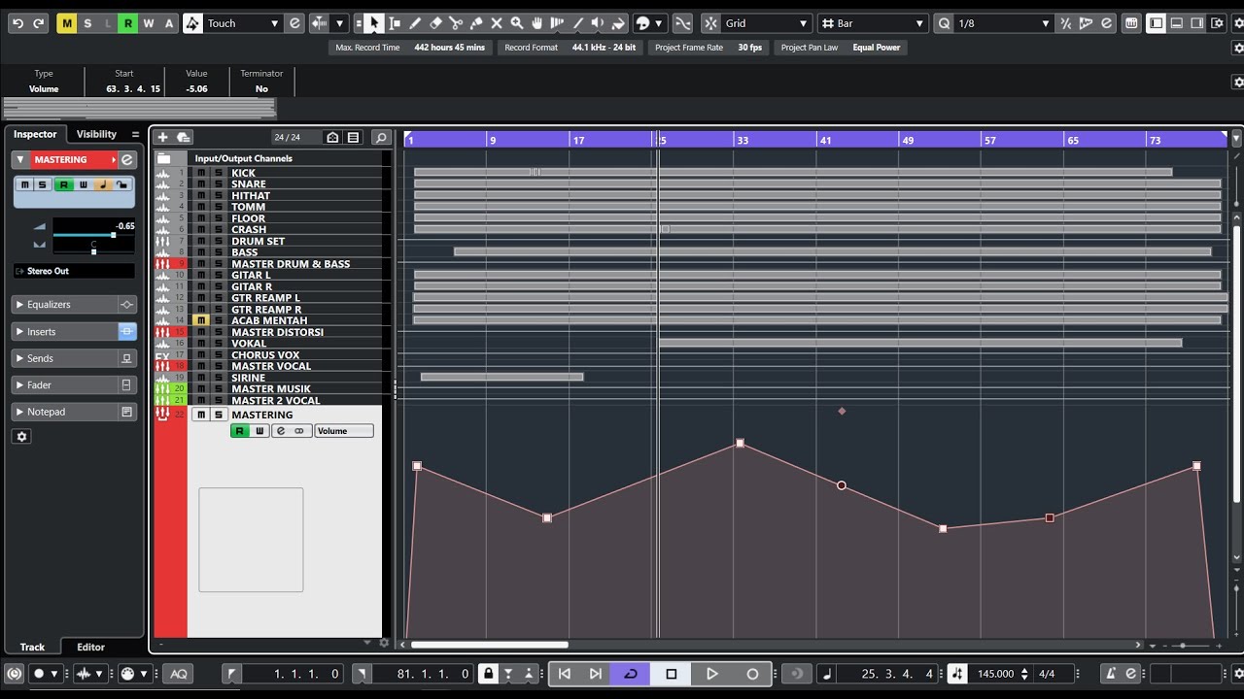Open the Quantize Panel e icon
The width and height of the screenshot is (1244, 699).
[1107, 23]
